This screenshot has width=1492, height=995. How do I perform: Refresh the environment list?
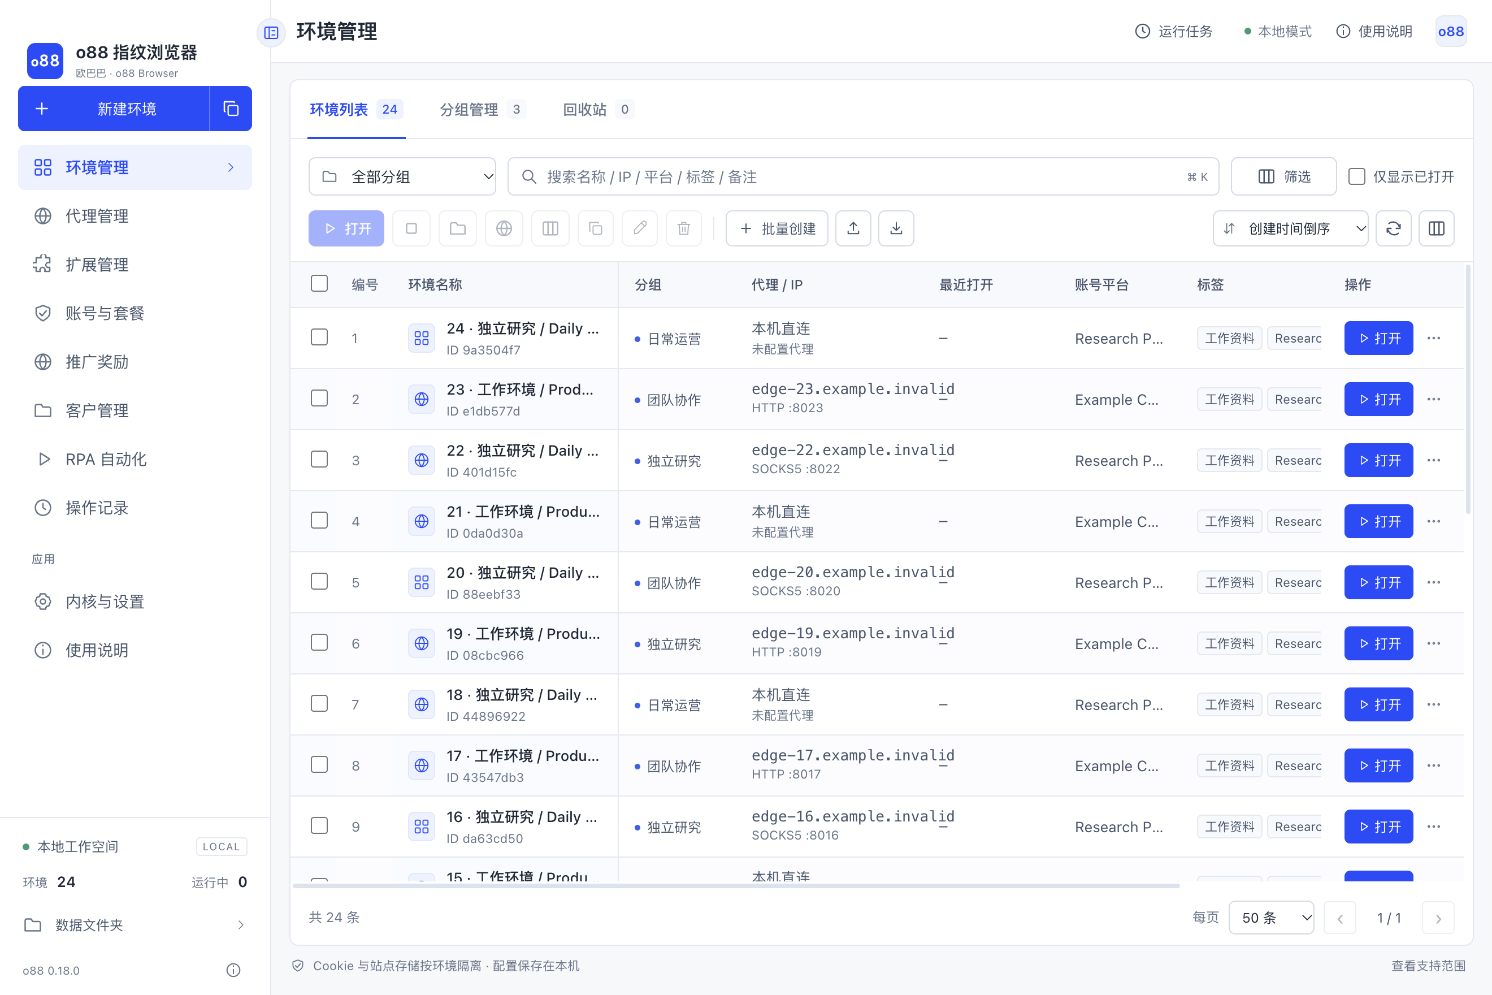tap(1393, 228)
